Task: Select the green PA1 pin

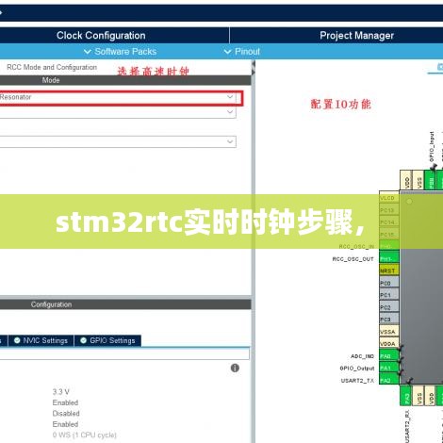Action: [389, 368]
